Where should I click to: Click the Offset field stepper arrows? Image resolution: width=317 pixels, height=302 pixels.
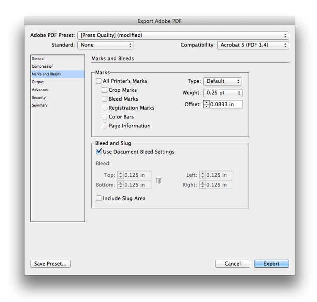point(206,104)
